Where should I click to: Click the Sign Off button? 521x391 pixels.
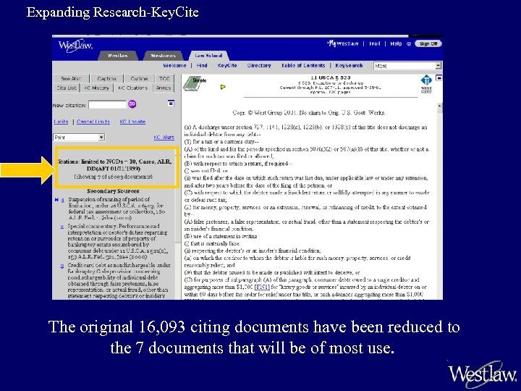coord(428,43)
